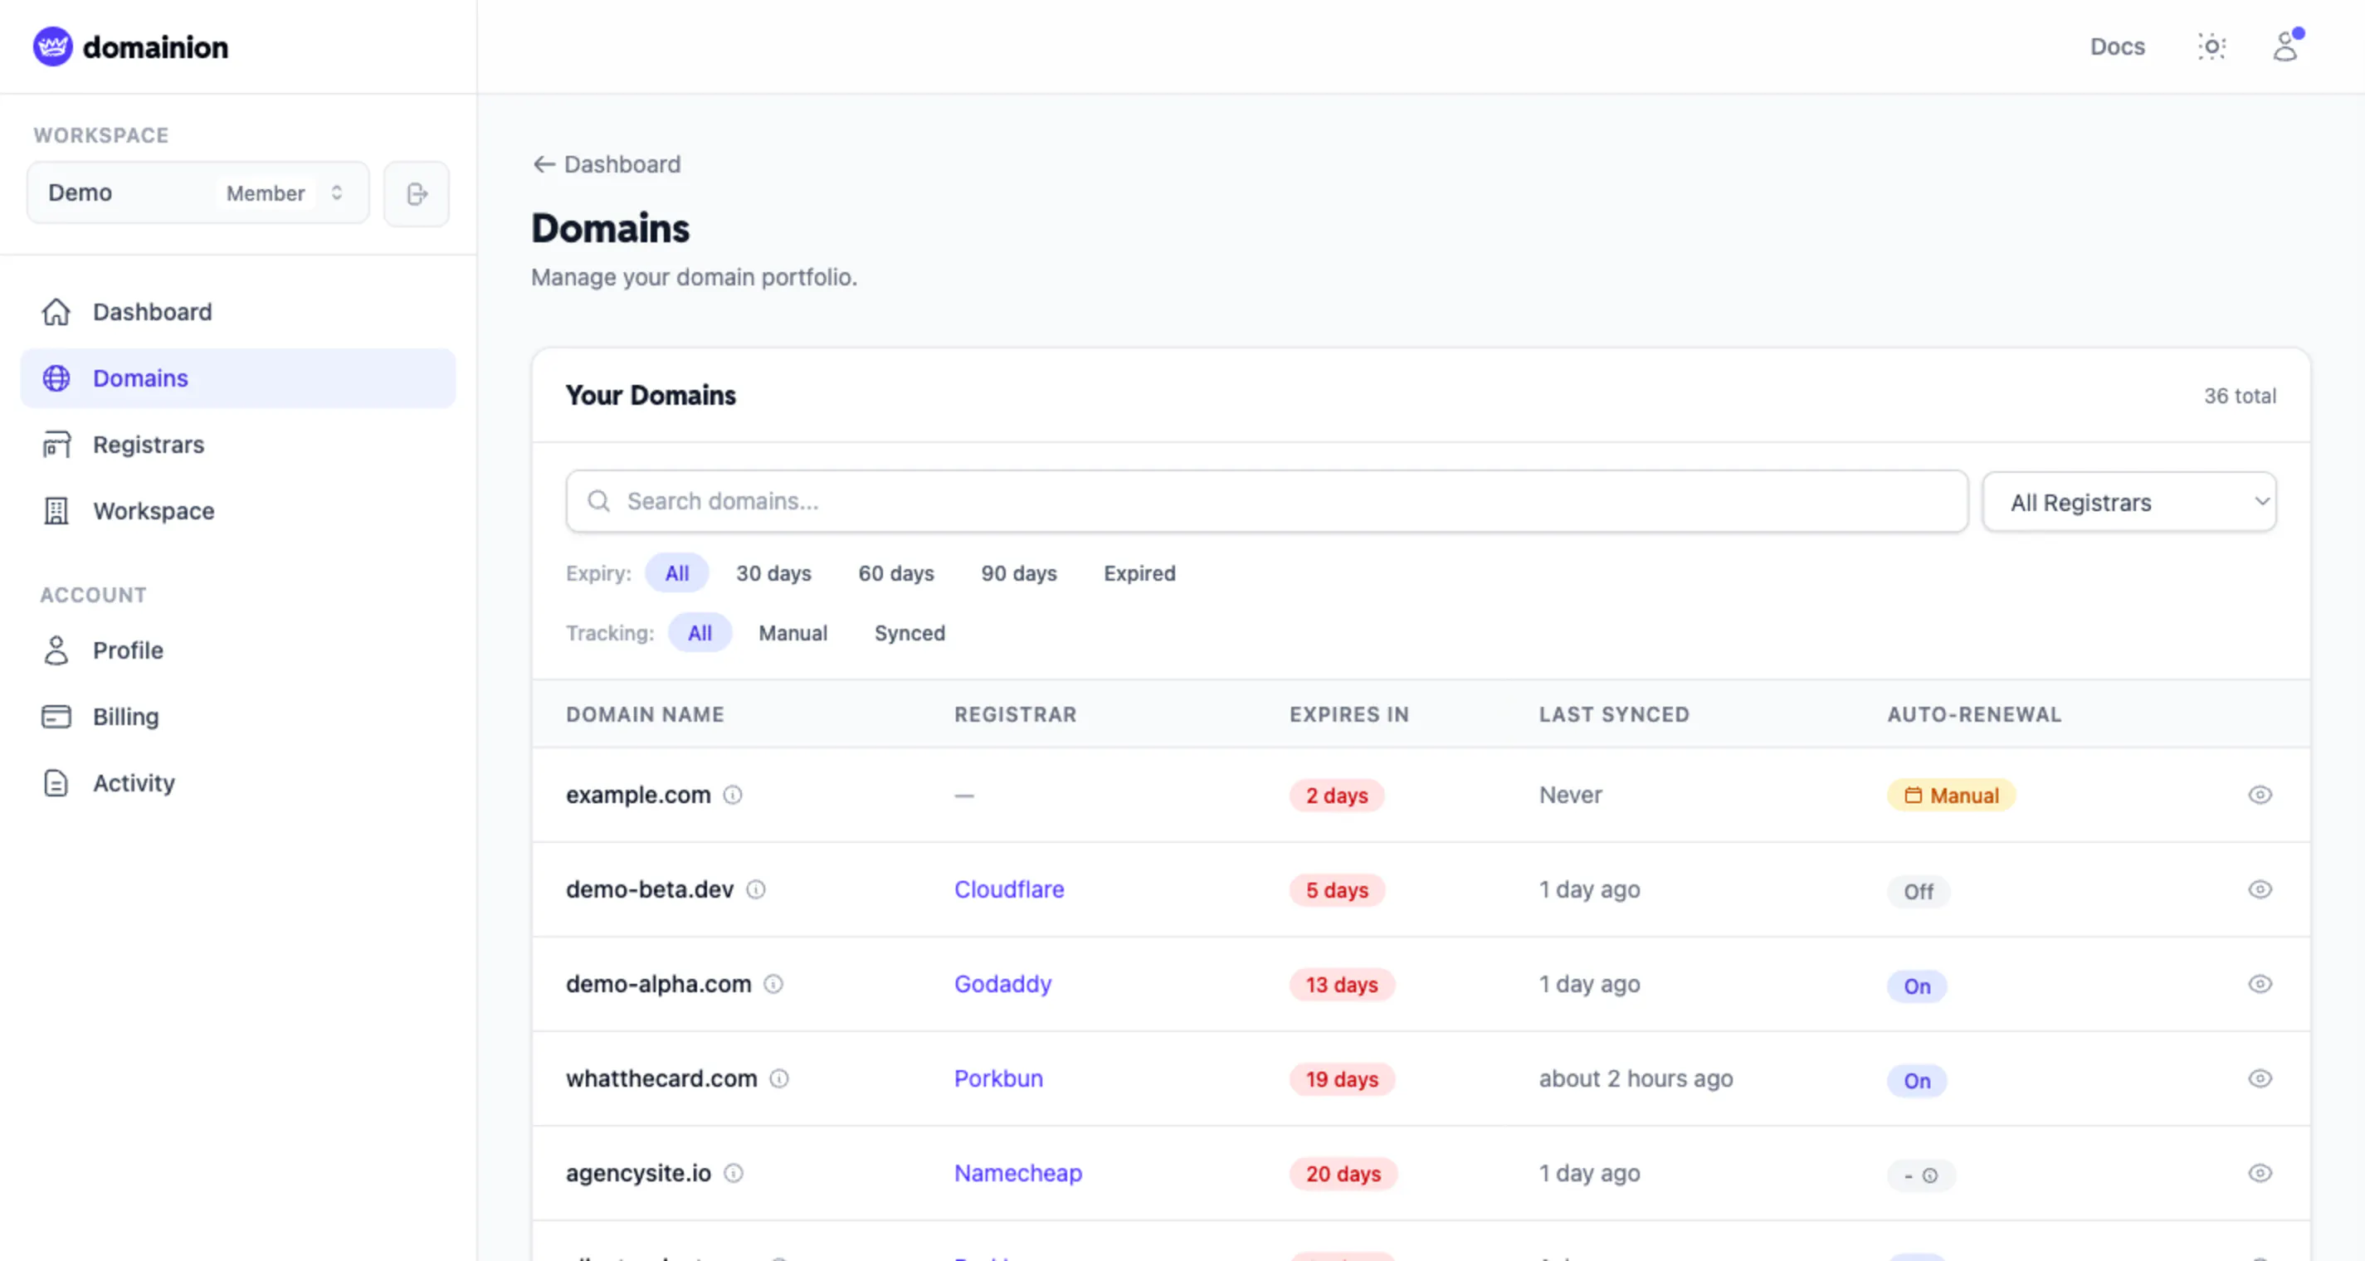Click the demo-beta.dev domain name

click(x=650, y=889)
